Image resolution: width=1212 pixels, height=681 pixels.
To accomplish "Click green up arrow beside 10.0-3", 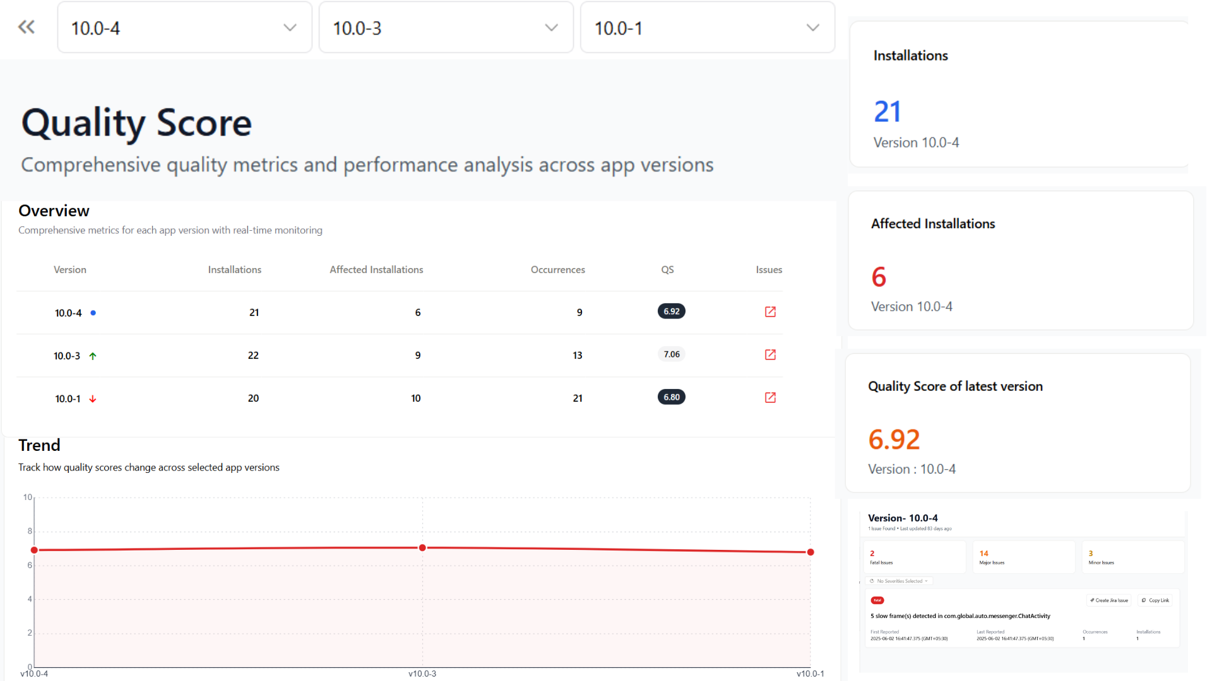I will (x=93, y=356).
